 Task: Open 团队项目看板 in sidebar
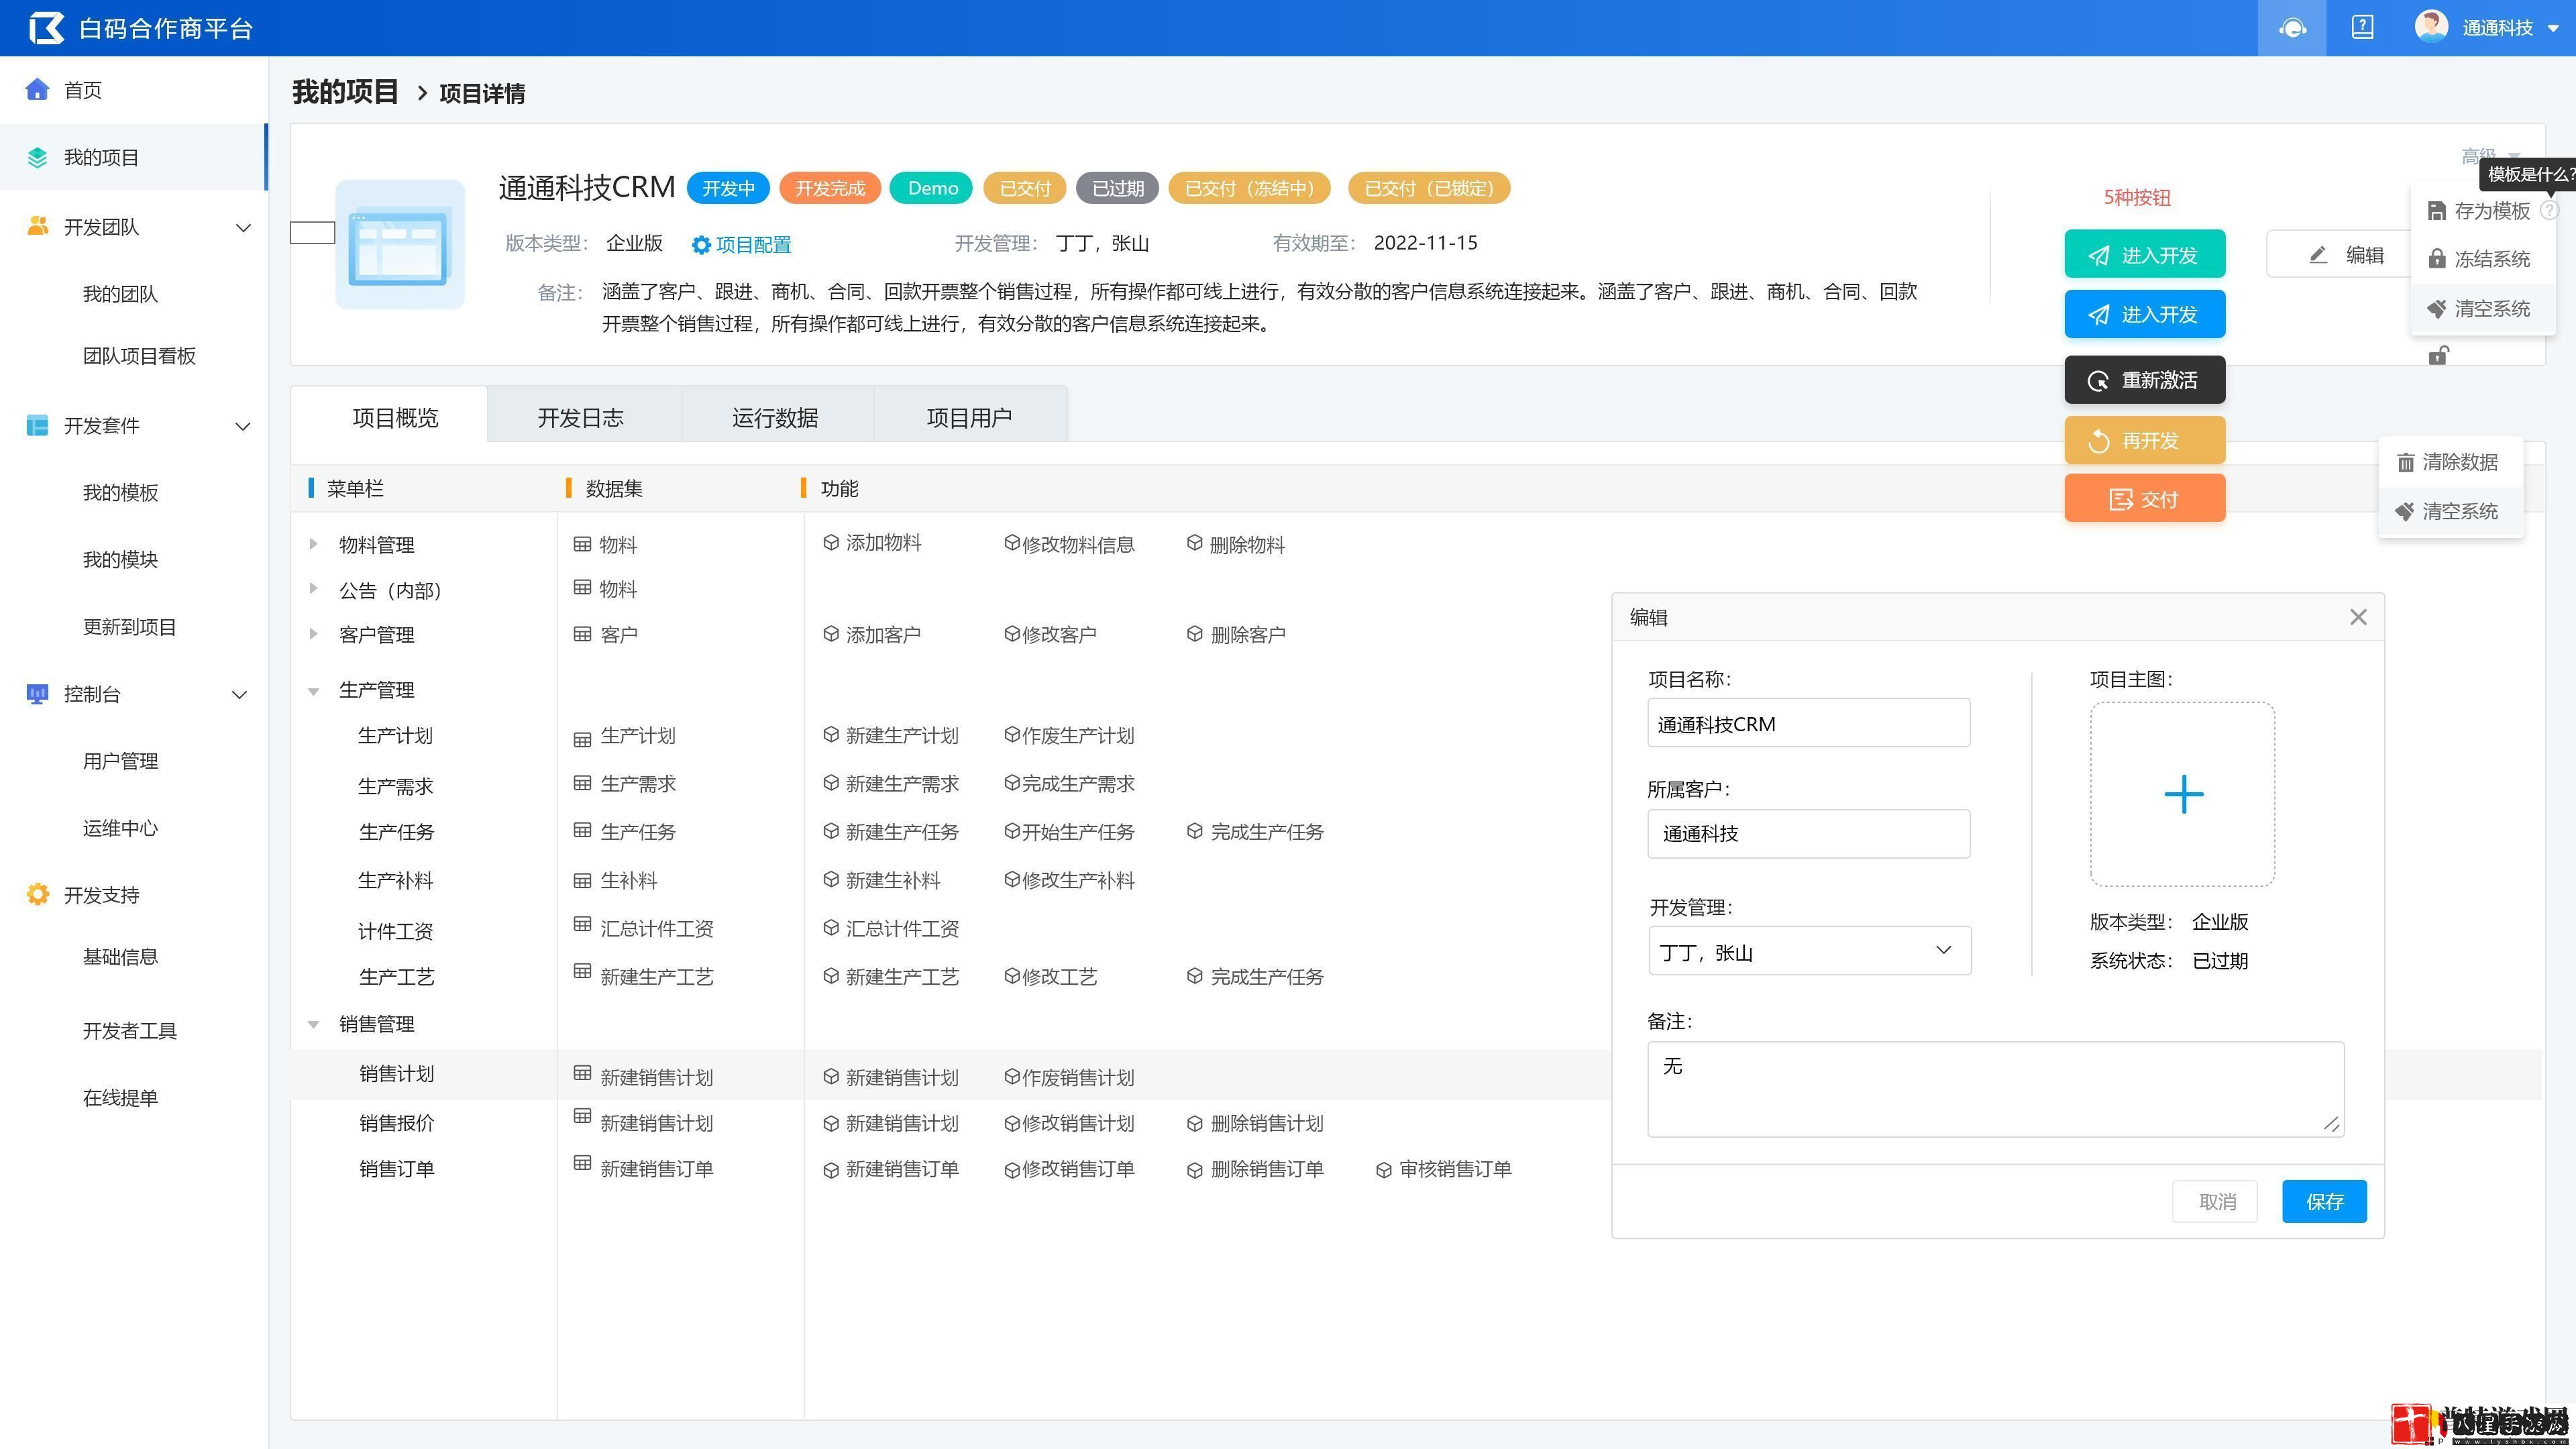click(139, 356)
